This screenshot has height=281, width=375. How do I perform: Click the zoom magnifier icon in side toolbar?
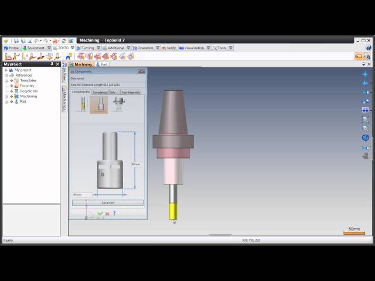365,119
